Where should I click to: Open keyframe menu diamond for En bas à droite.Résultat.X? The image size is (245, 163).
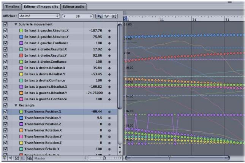[x=109, y=68]
